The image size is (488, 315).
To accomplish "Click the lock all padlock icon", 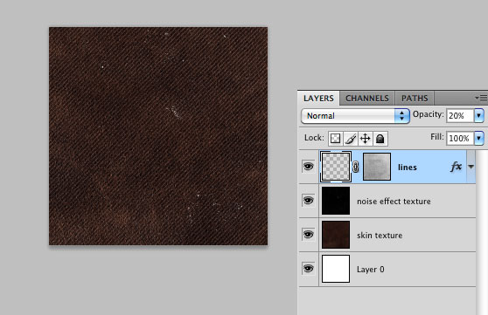I will [380, 138].
